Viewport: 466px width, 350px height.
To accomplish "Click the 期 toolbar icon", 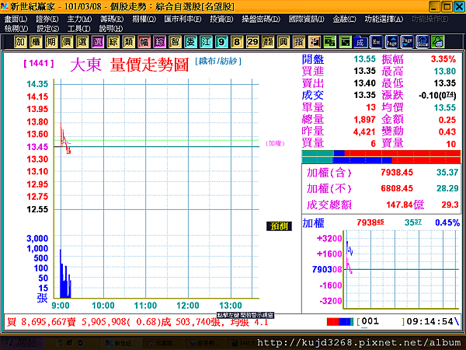I will click(51, 42).
